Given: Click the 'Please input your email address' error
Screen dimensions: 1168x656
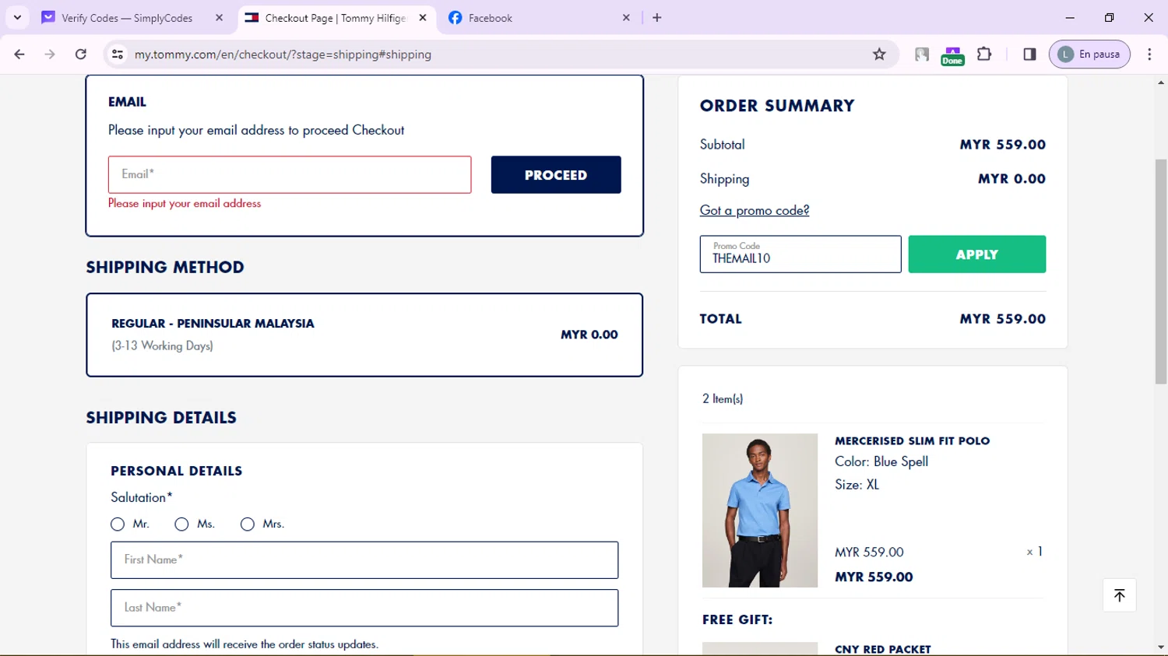Looking at the screenshot, I should coord(185,203).
